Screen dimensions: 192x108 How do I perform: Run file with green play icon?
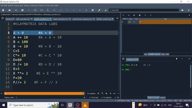[x=29, y=10]
